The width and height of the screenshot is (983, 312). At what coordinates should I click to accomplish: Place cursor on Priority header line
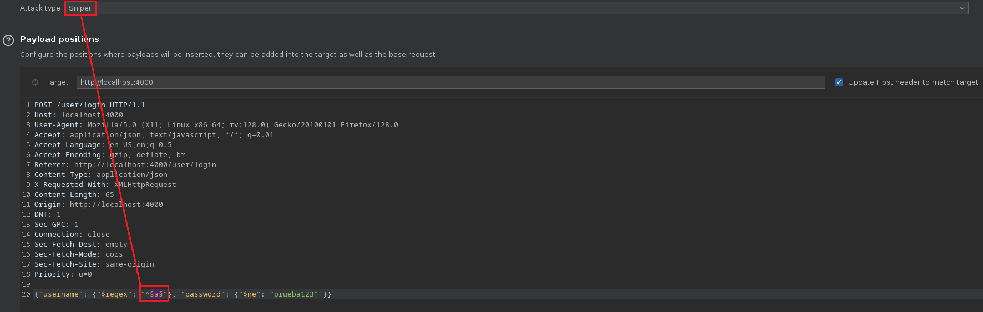63,274
